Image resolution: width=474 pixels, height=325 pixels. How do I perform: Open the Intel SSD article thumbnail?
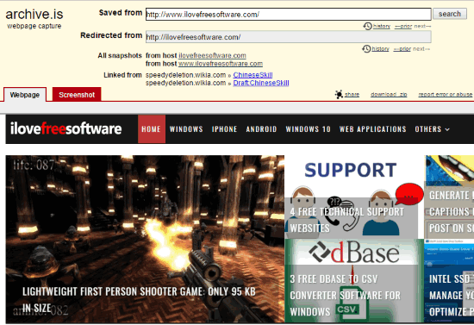[x=449, y=281]
